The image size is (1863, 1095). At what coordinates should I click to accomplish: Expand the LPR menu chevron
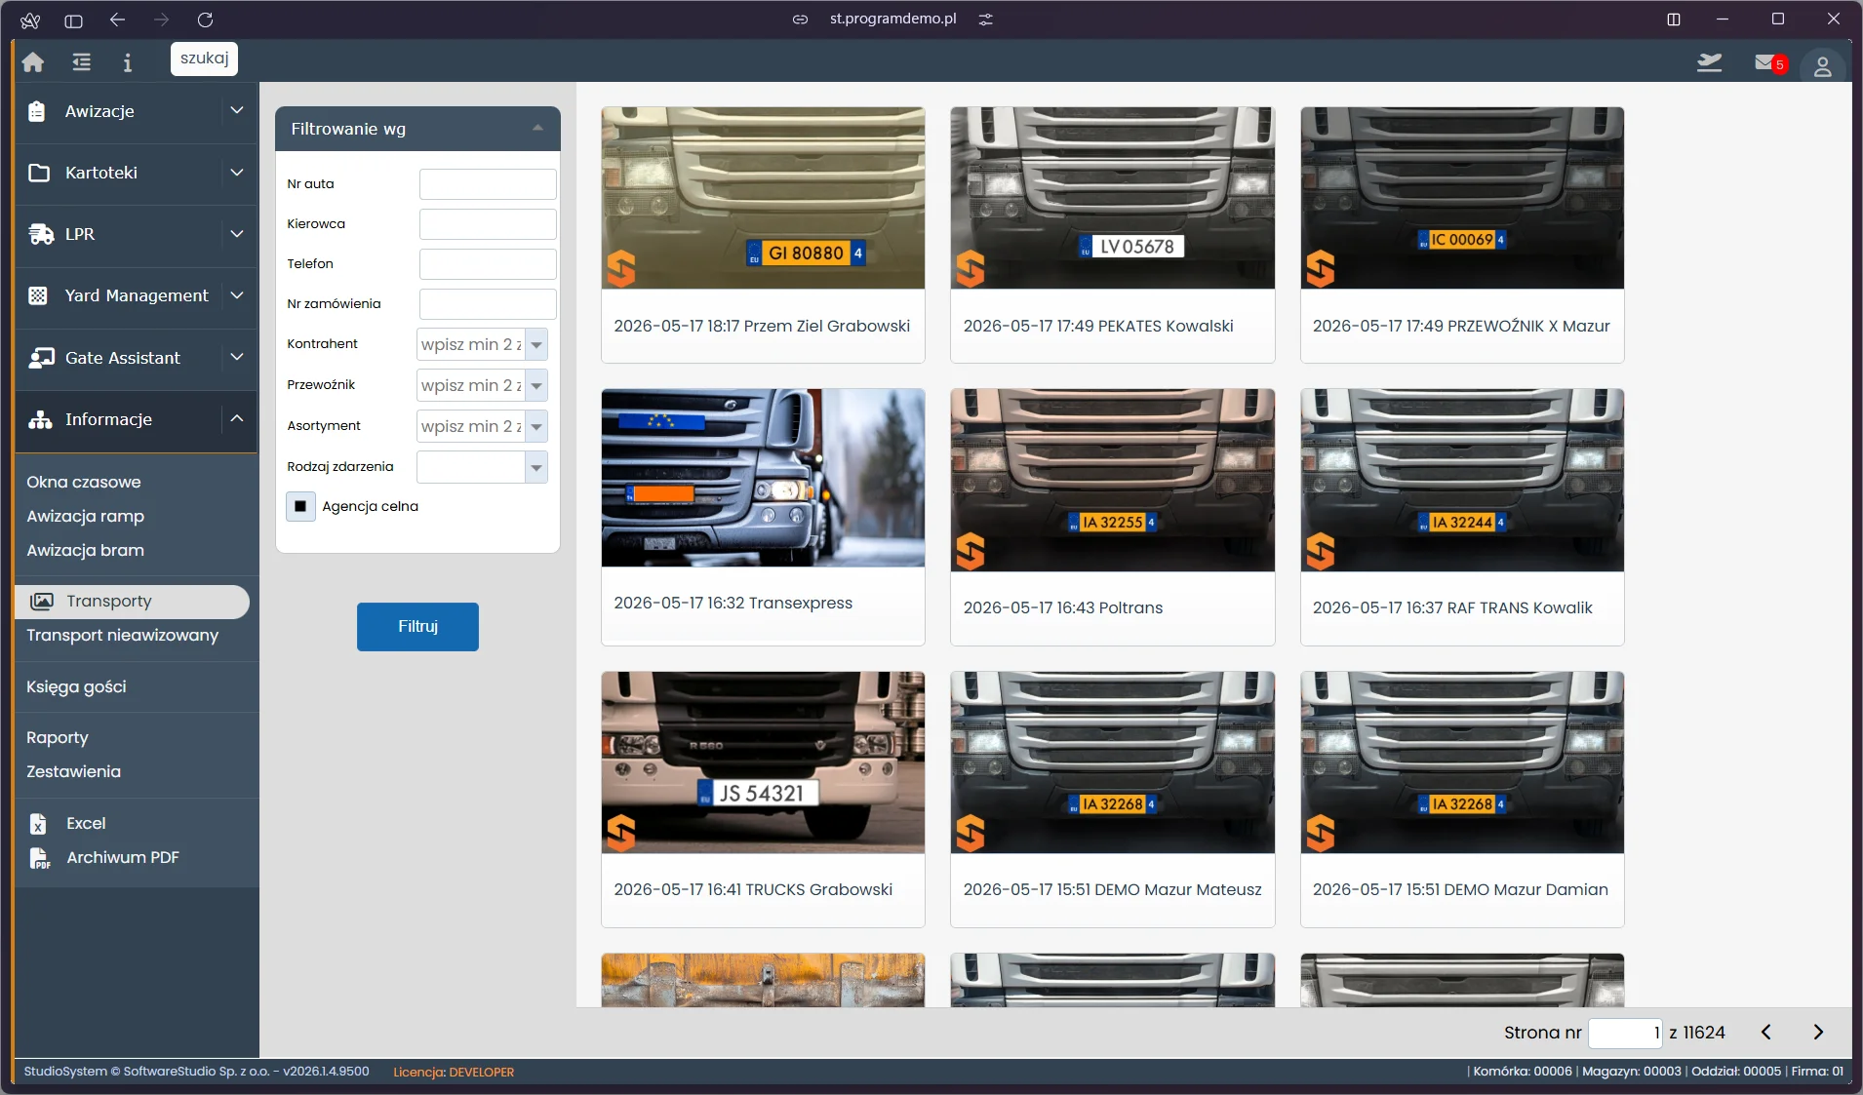tap(237, 233)
